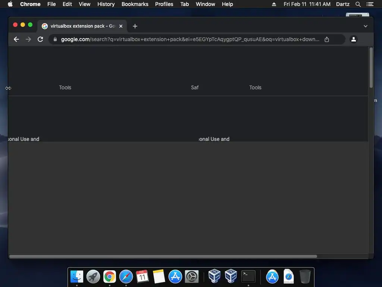The image size is (382, 287).
Task: Open the Bookmarks menu
Action: pyautogui.click(x=135, y=4)
